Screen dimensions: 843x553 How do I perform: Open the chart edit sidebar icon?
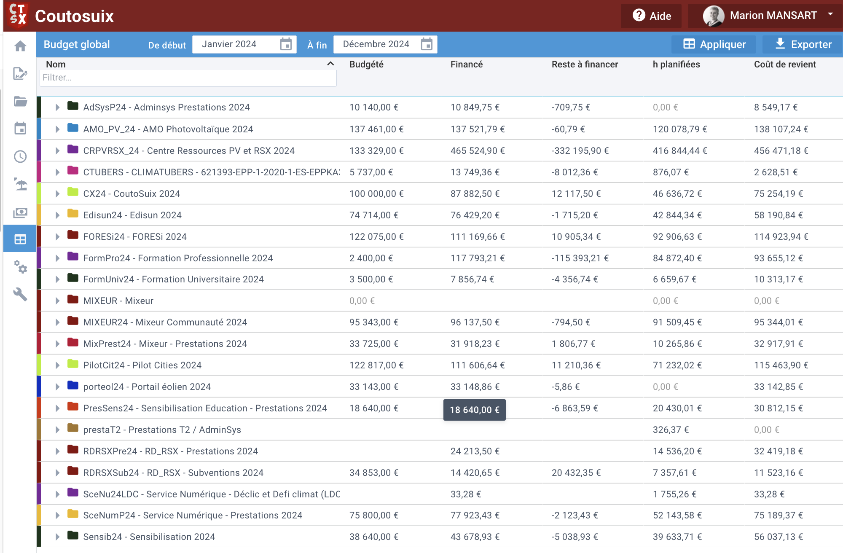tap(20, 73)
